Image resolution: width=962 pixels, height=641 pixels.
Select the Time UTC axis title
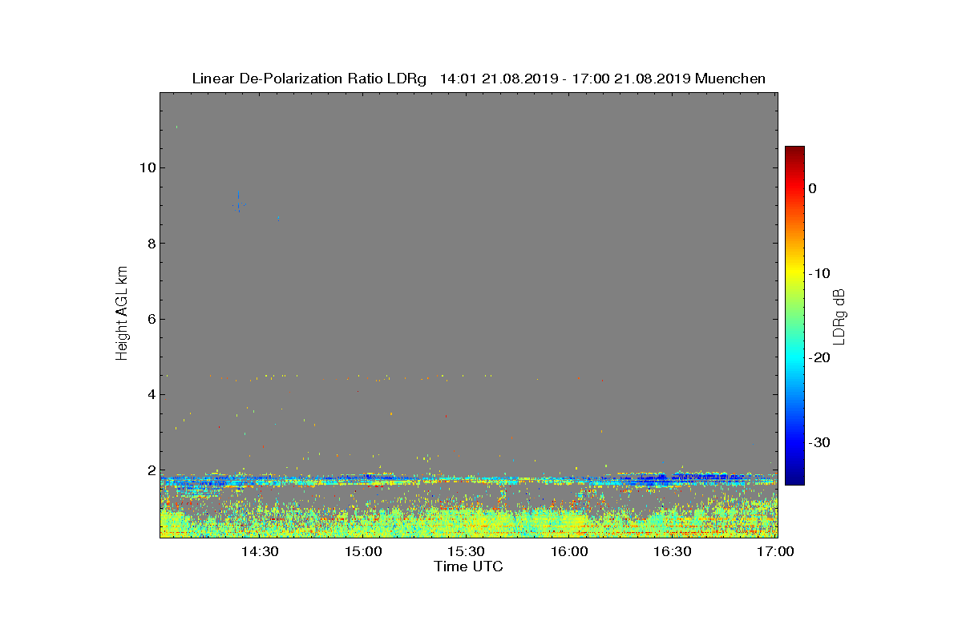pos(469,566)
